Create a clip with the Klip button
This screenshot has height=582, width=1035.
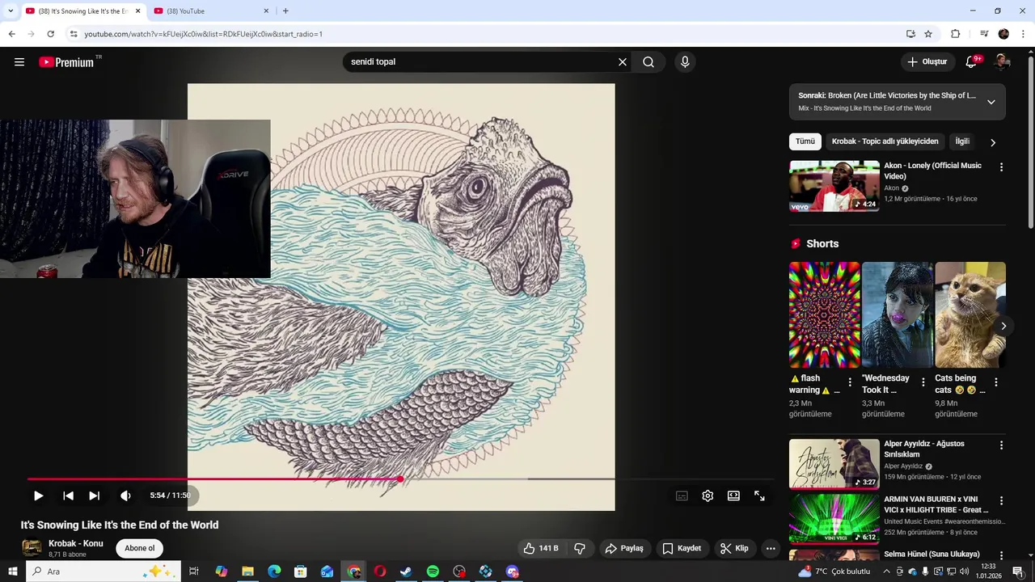[734, 548]
